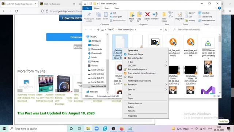Expand the Open button dropdown arrow

pyautogui.click(x=195, y=13)
